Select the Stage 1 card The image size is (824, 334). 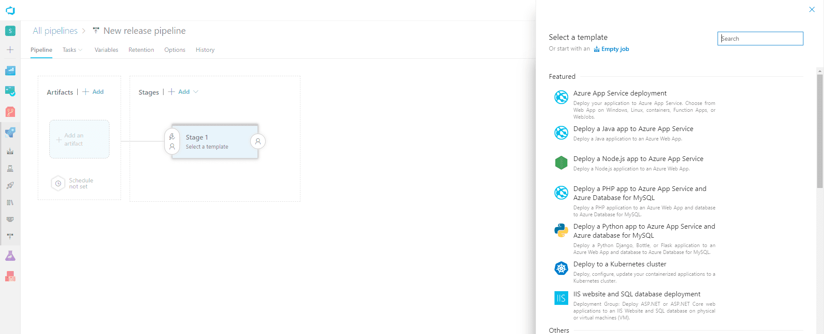click(215, 141)
